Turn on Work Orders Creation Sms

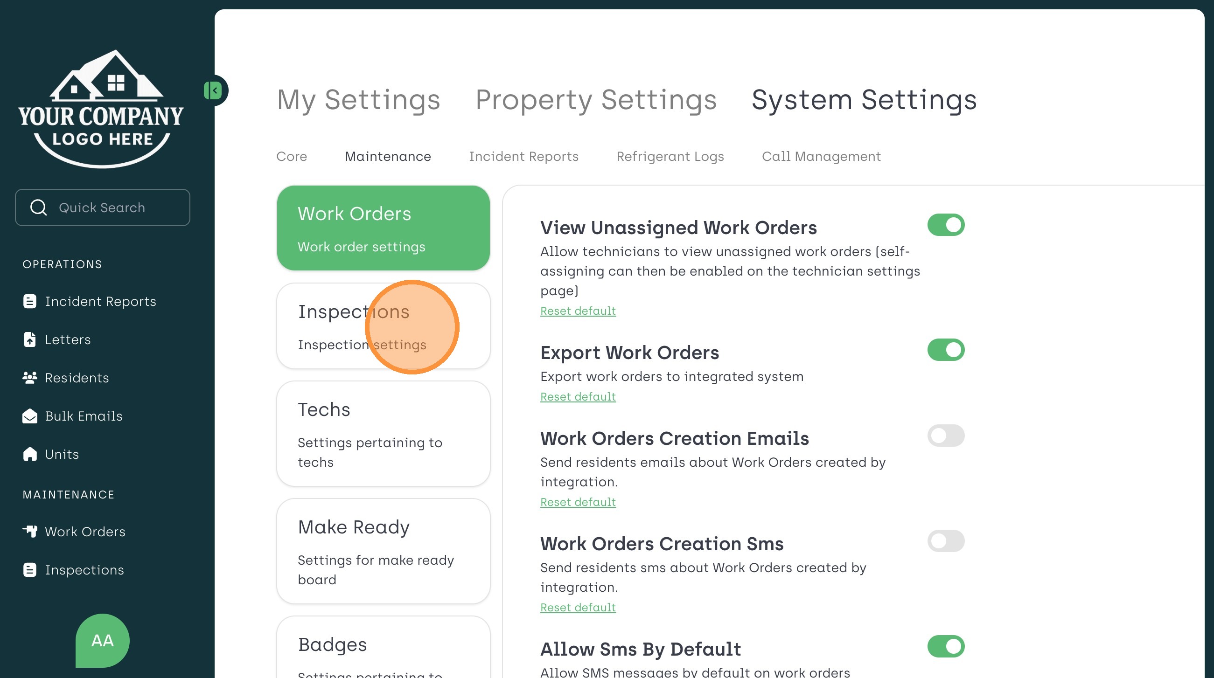(945, 541)
